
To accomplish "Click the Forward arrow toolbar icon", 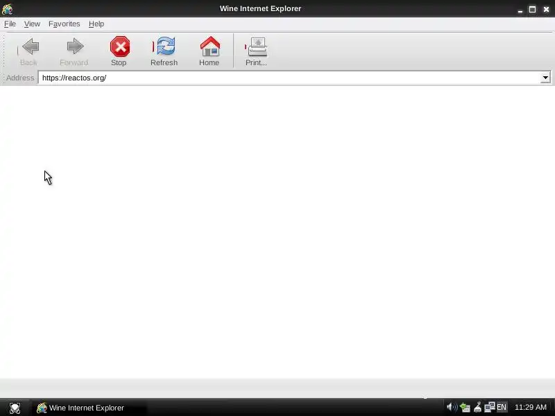I will point(75,46).
